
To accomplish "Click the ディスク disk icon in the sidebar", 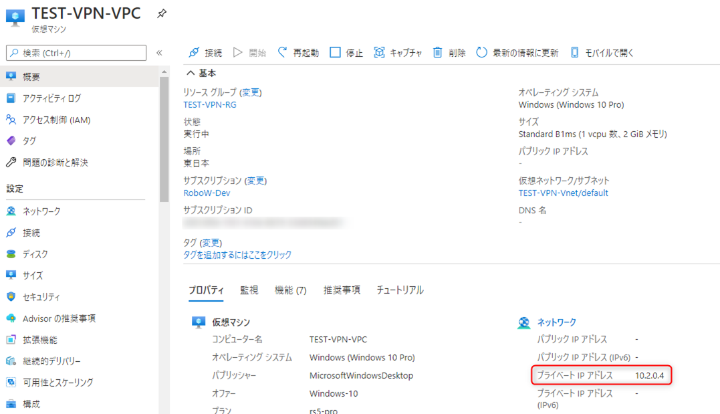I will coord(11,253).
